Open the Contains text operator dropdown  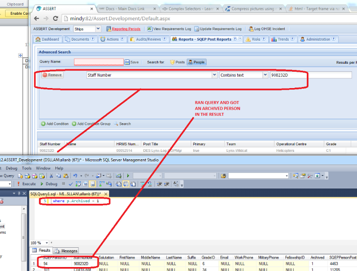tap(265, 75)
